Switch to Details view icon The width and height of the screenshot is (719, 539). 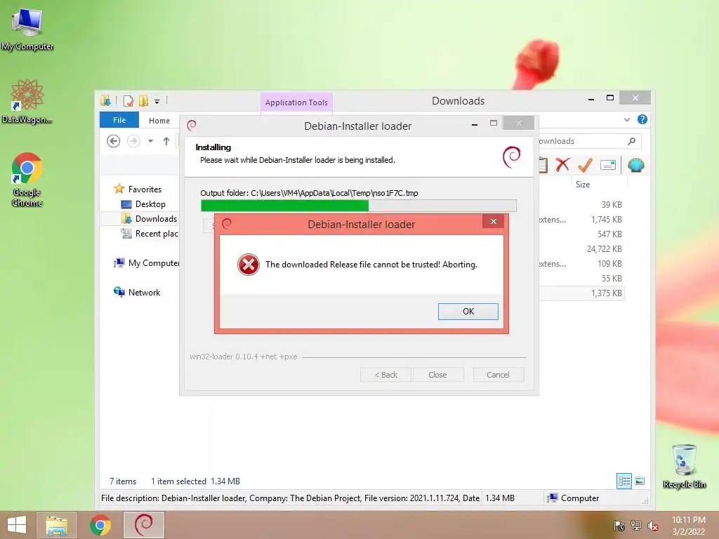[624, 481]
